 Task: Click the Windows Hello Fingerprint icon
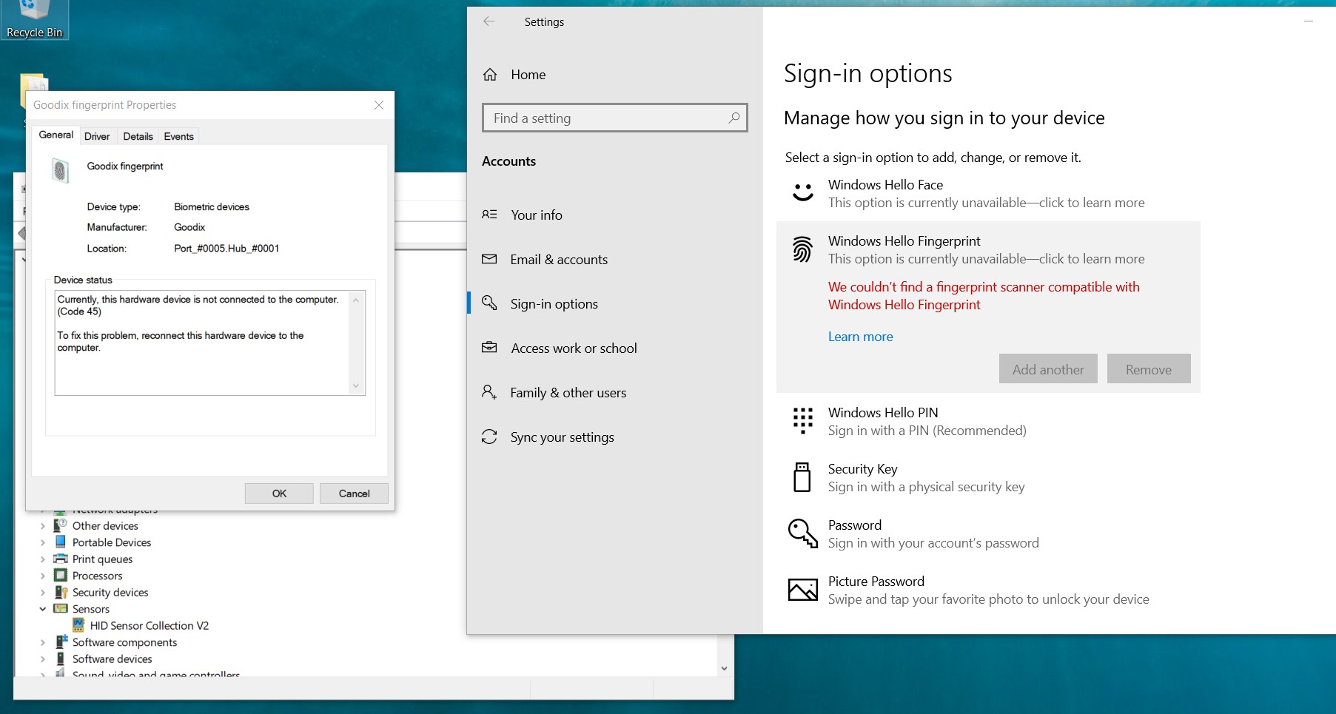802,249
